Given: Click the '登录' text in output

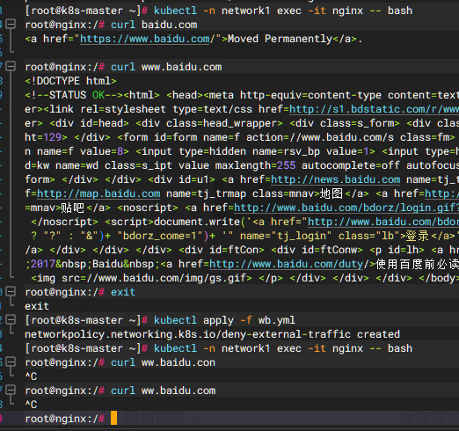Looking at the screenshot, I should [417, 236].
